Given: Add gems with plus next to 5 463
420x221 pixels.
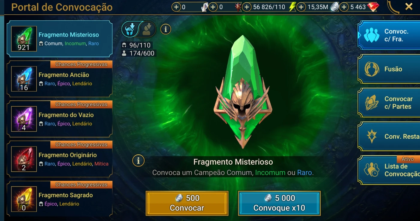Looking at the screenshot, I should 344,7.
